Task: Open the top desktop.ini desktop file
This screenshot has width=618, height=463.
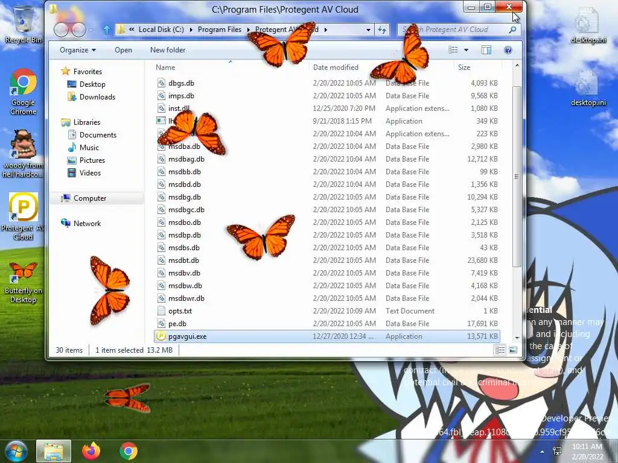Action: click(588, 25)
